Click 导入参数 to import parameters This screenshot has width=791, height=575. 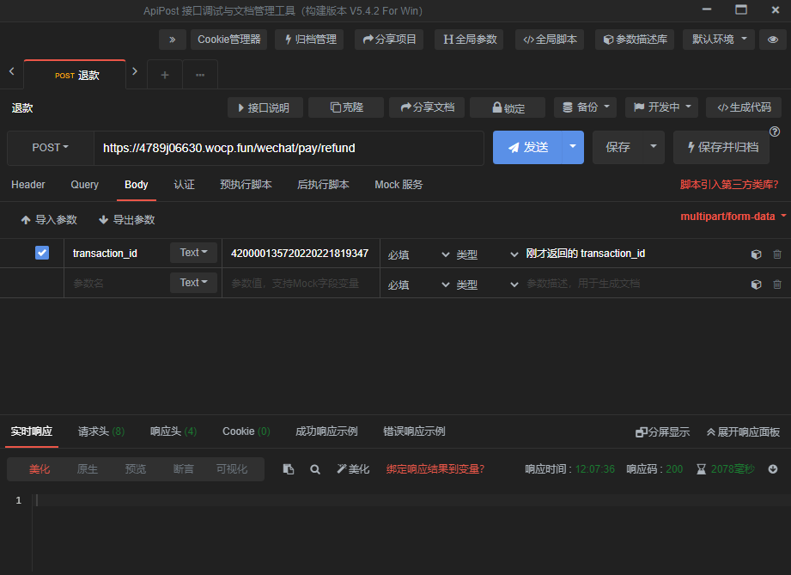coord(49,220)
